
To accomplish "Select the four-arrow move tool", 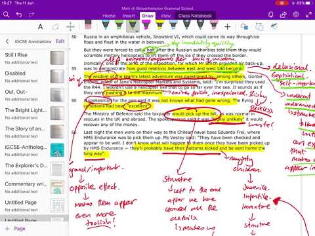I will [70, 27].
